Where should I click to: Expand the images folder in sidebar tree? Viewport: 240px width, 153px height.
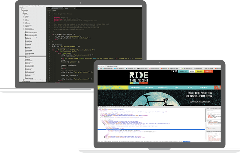(24, 21)
